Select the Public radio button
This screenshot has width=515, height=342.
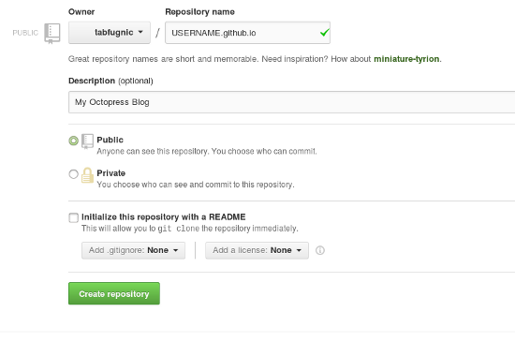click(x=74, y=141)
